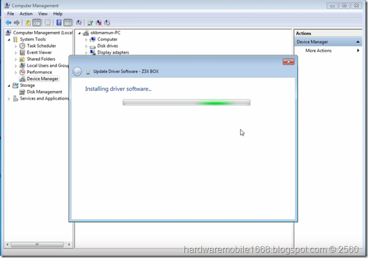
Task: Expand the Disk drives category arrow
Action: 86,46
